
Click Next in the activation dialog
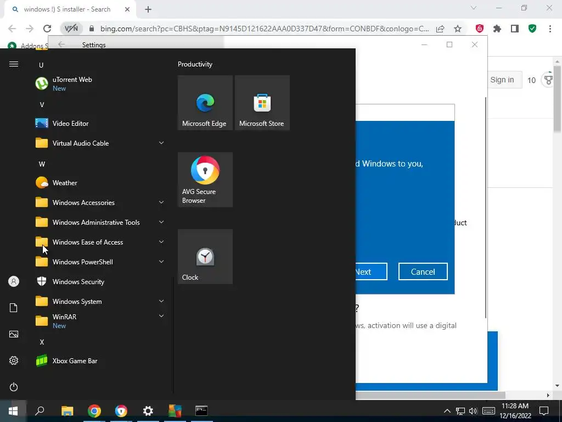tap(372, 271)
